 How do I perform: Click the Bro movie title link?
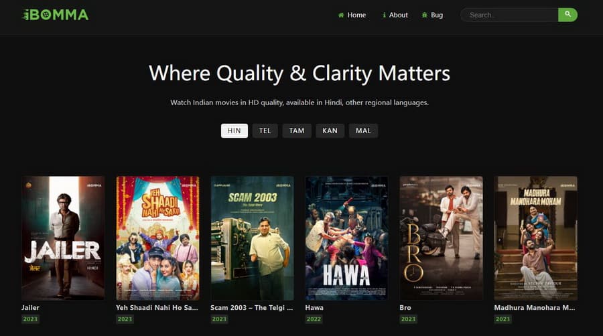(405, 308)
